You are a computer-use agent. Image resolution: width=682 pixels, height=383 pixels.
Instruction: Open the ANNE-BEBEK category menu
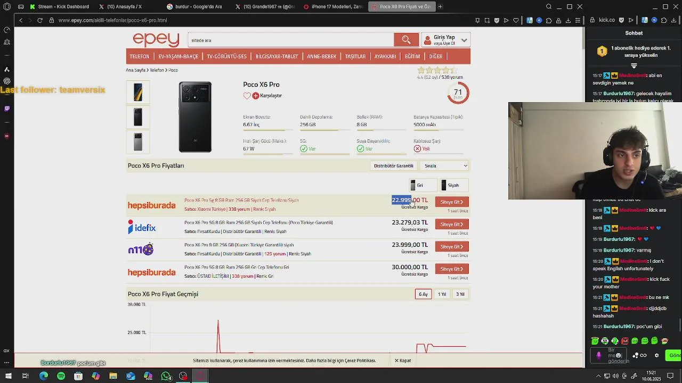(321, 56)
